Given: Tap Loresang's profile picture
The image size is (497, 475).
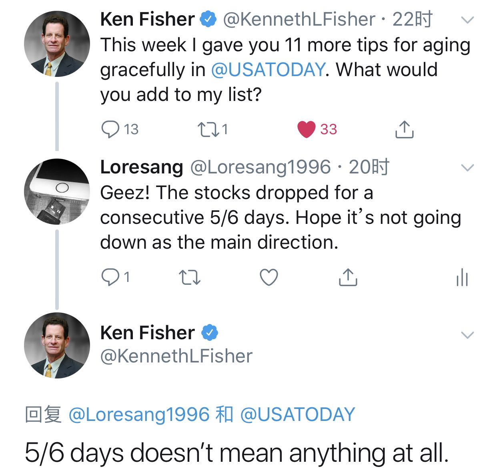Looking at the screenshot, I should [x=57, y=192].
